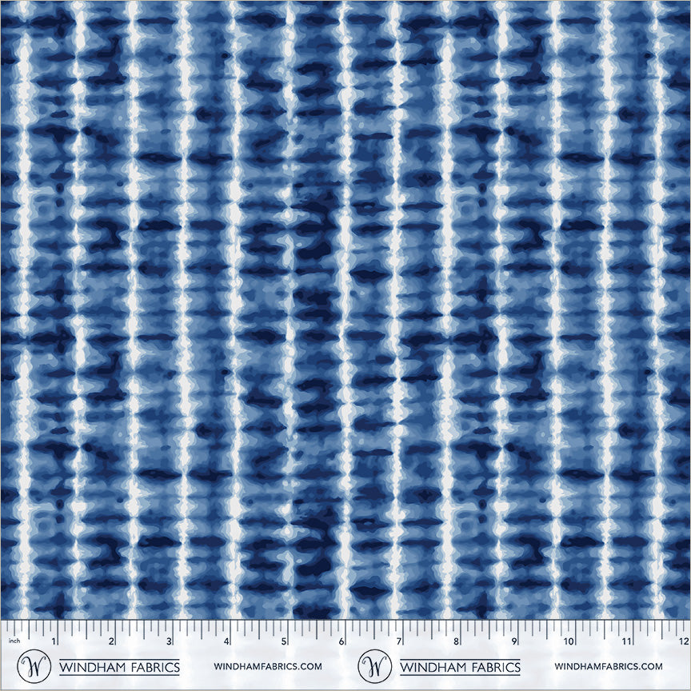Click the ruler number 6
This screenshot has height=691, width=691.
(342, 641)
